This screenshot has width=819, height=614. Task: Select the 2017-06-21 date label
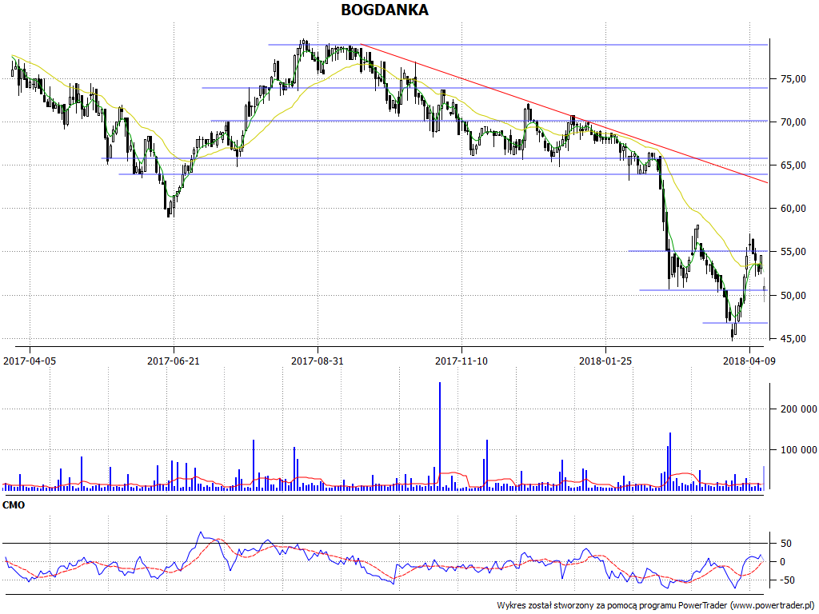pyautogui.click(x=174, y=361)
